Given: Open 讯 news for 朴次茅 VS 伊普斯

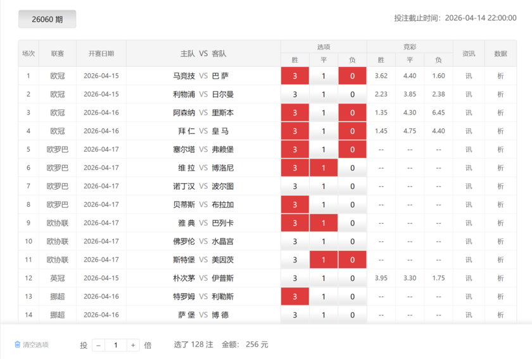Looking at the screenshot, I should (469, 278).
